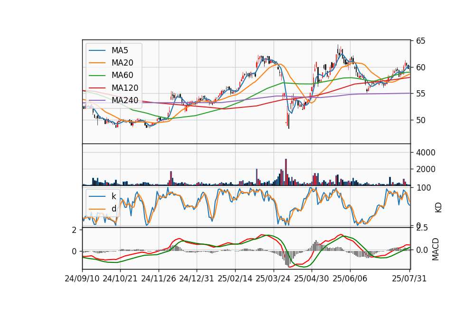456x328 pixels.
Task: Click the 24/10/21 date label
Action: pyautogui.click(x=120, y=279)
